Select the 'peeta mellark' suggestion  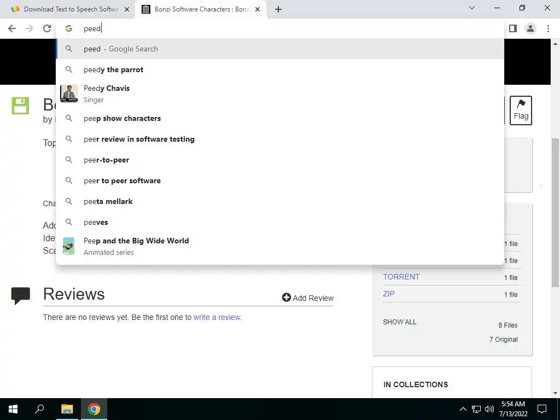[x=280, y=201]
